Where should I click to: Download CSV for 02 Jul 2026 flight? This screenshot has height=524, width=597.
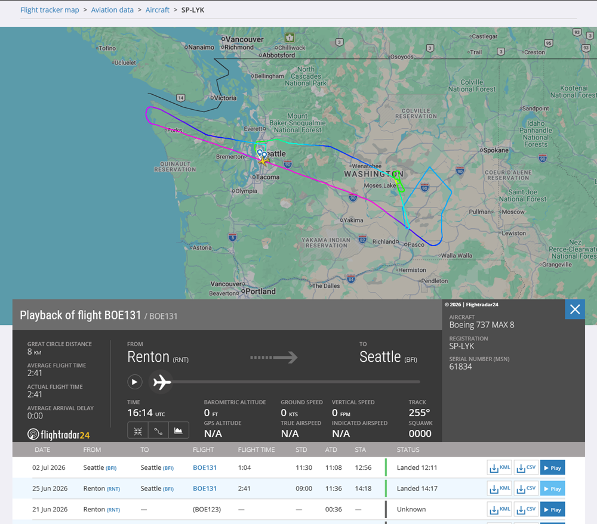(x=526, y=468)
